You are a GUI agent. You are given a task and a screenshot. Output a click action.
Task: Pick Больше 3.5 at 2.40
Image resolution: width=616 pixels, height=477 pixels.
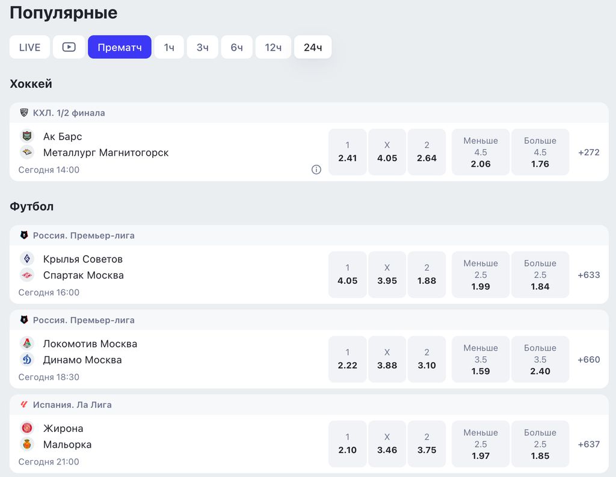(x=540, y=359)
